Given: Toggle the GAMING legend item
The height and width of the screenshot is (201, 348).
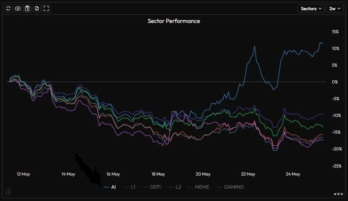Looking at the screenshot, I should click(230, 187).
